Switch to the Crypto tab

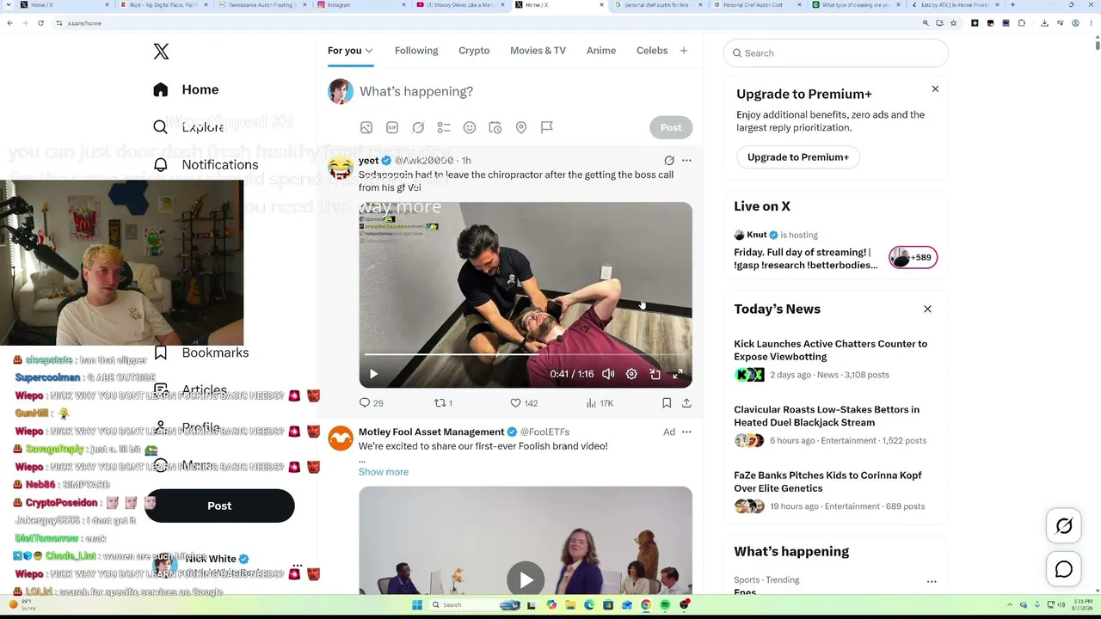coord(474,51)
